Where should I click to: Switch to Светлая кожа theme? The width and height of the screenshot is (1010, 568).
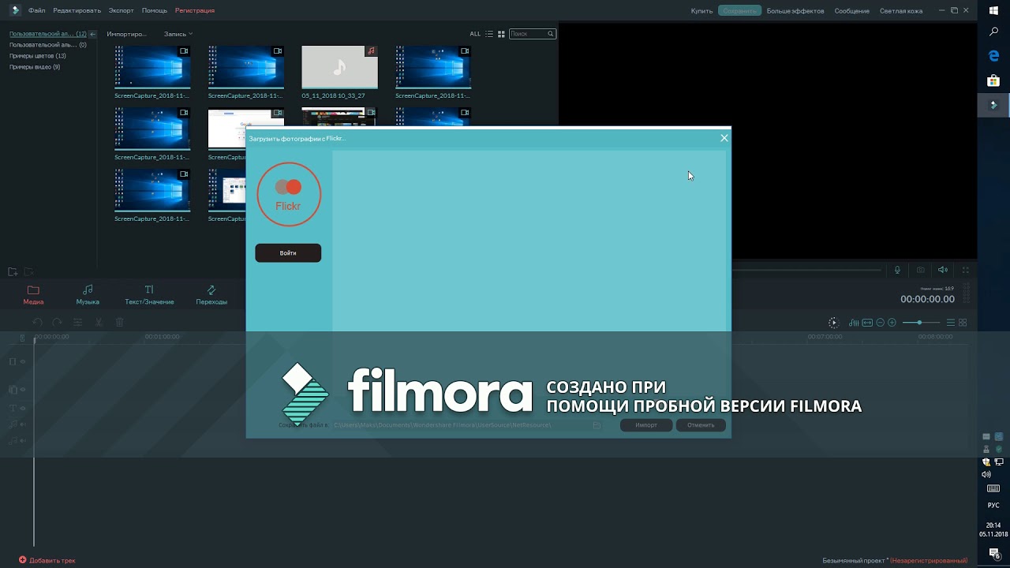901,11
